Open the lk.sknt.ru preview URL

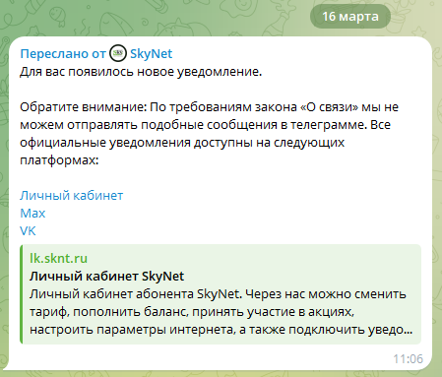coord(58,258)
